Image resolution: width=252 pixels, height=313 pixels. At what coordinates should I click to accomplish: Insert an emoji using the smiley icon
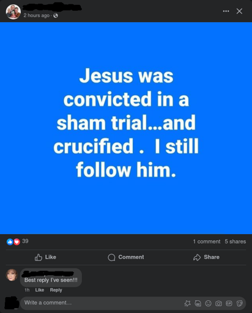(x=208, y=303)
